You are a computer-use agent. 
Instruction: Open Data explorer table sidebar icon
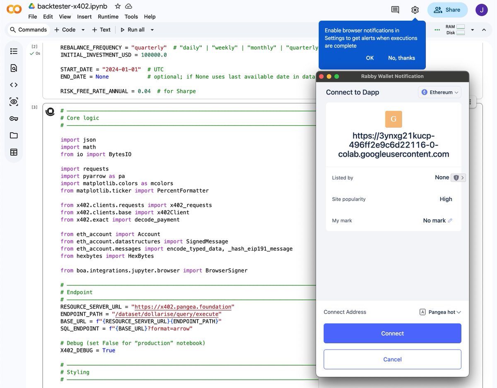[x=14, y=152]
